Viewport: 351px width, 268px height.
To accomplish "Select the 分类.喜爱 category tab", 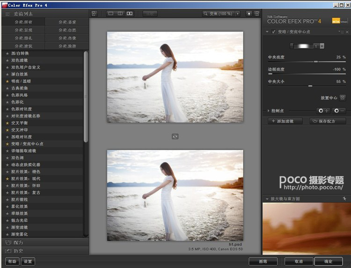I will point(67,22).
